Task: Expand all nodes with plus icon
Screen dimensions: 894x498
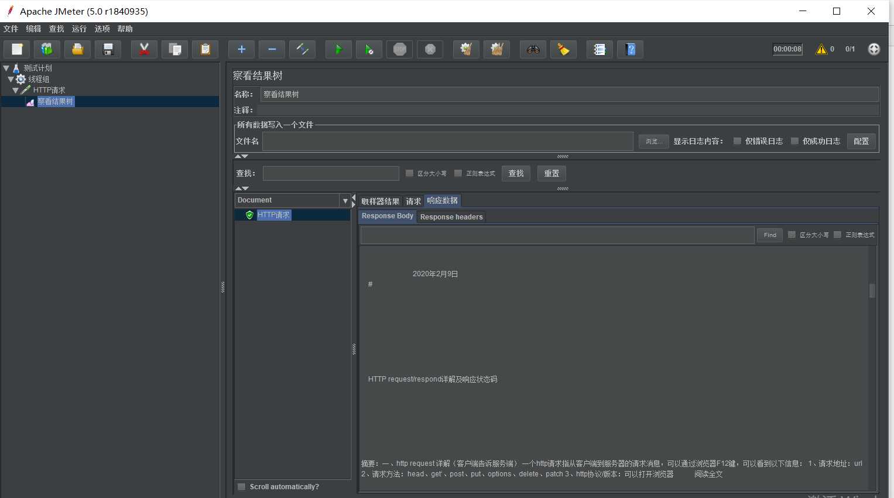Action: [x=241, y=50]
